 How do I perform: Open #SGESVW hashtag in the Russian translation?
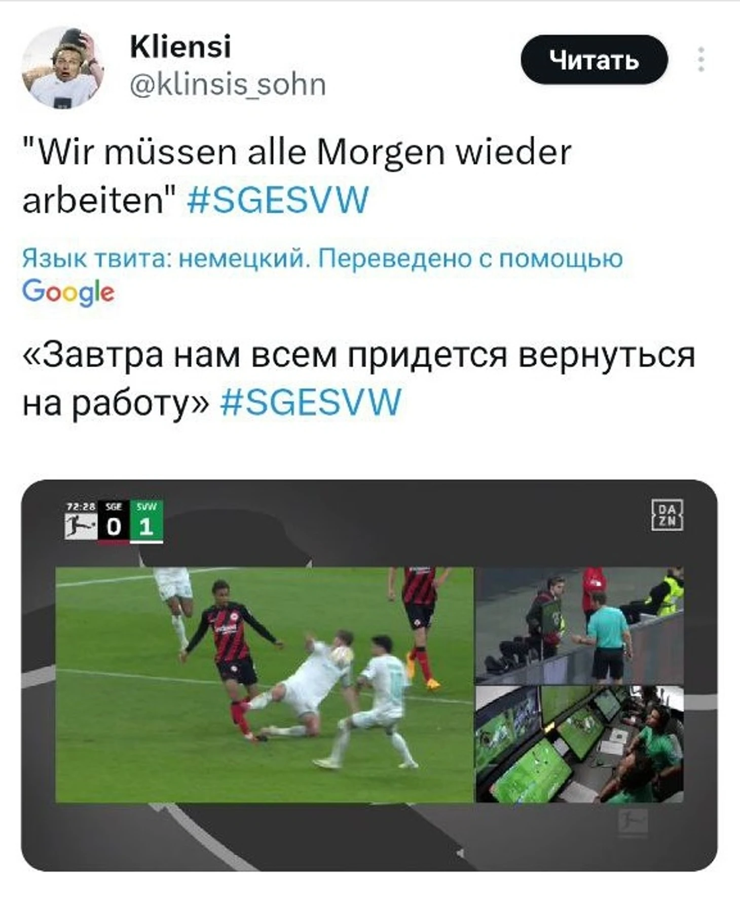(x=311, y=402)
